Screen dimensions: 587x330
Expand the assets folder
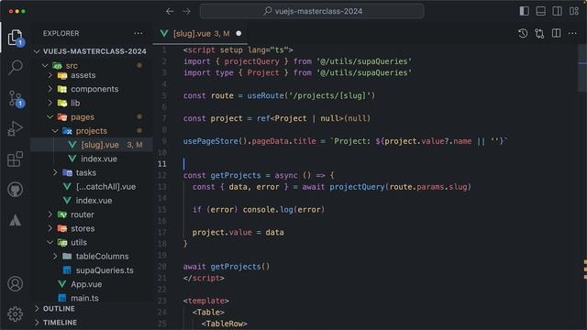[x=50, y=75]
